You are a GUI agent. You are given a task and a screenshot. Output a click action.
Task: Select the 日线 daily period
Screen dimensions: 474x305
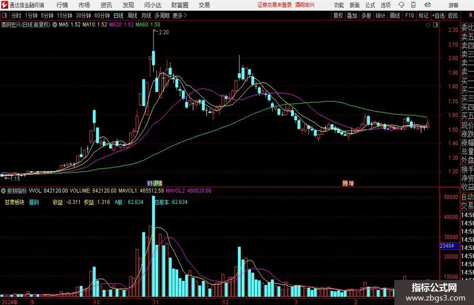point(118,16)
